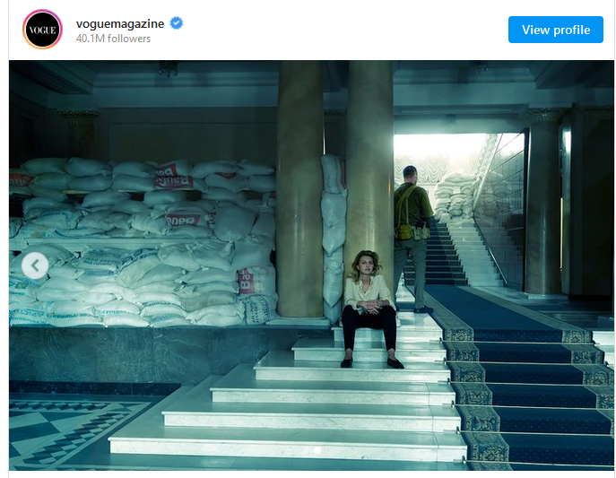This screenshot has width=616, height=478.
Task: Click the View profile button
Action: point(556,30)
